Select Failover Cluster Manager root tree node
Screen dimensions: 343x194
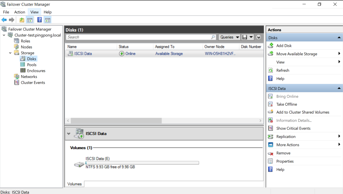click(30, 29)
